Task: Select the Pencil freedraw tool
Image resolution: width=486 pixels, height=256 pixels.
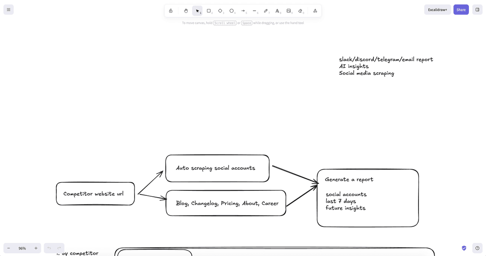Action: pyautogui.click(x=266, y=11)
